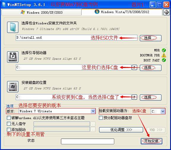Click the F format button for boot drive

pos(134,67)
